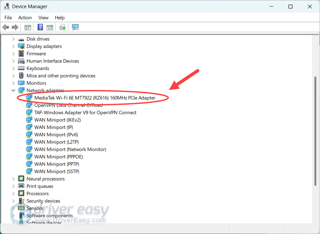Open the Help menu

tap(60, 18)
